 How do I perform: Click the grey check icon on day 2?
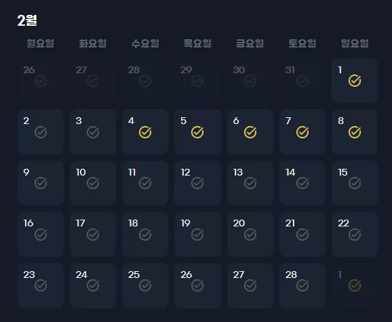click(x=41, y=132)
